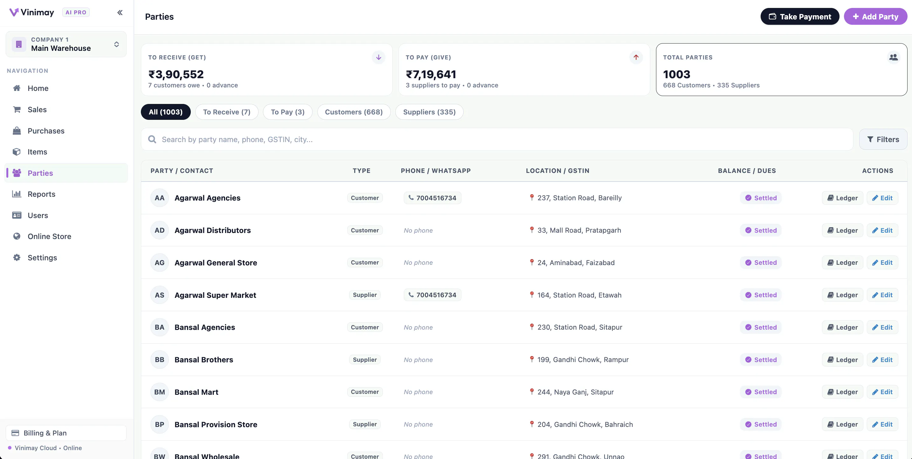The width and height of the screenshot is (912, 459).
Task: Click the Purchases bag icon
Action: (x=17, y=131)
